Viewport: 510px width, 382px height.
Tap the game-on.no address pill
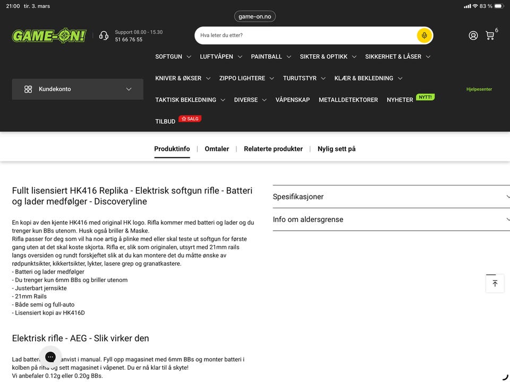pyautogui.click(x=254, y=16)
